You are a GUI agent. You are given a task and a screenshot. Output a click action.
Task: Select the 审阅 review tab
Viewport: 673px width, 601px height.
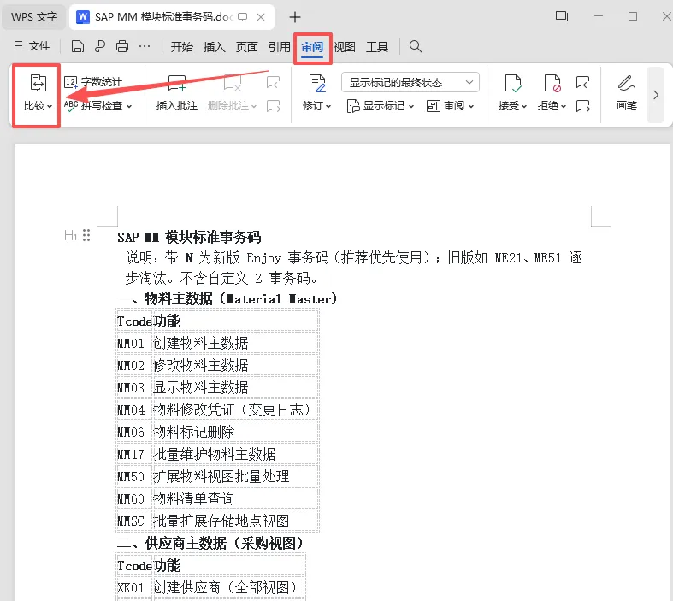click(312, 47)
